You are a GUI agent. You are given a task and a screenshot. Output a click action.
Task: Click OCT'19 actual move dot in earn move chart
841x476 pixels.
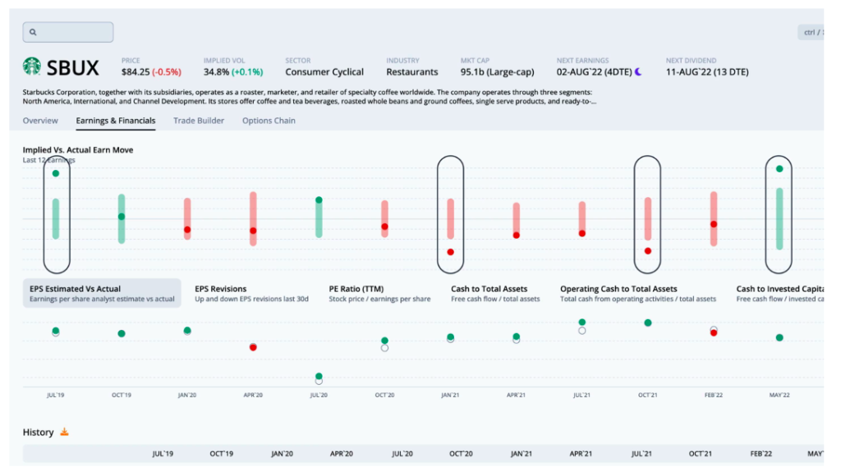[x=122, y=217]
